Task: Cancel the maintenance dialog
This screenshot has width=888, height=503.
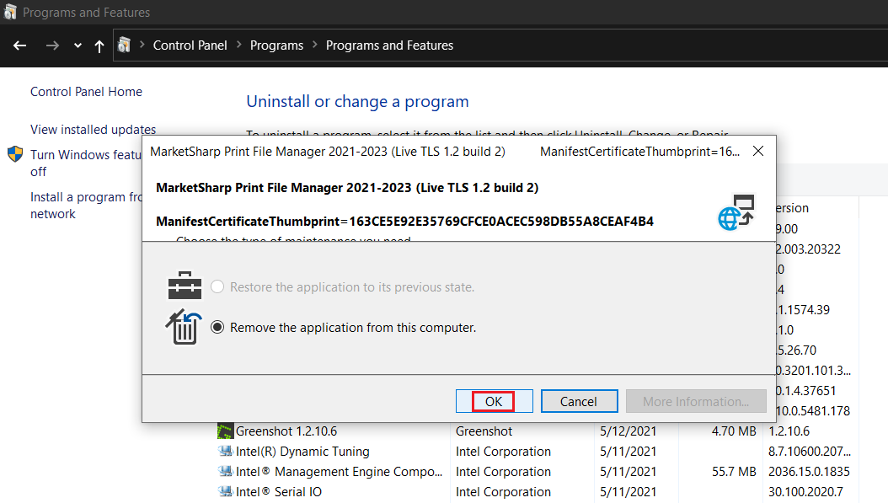Action: [x=579, y=401]
